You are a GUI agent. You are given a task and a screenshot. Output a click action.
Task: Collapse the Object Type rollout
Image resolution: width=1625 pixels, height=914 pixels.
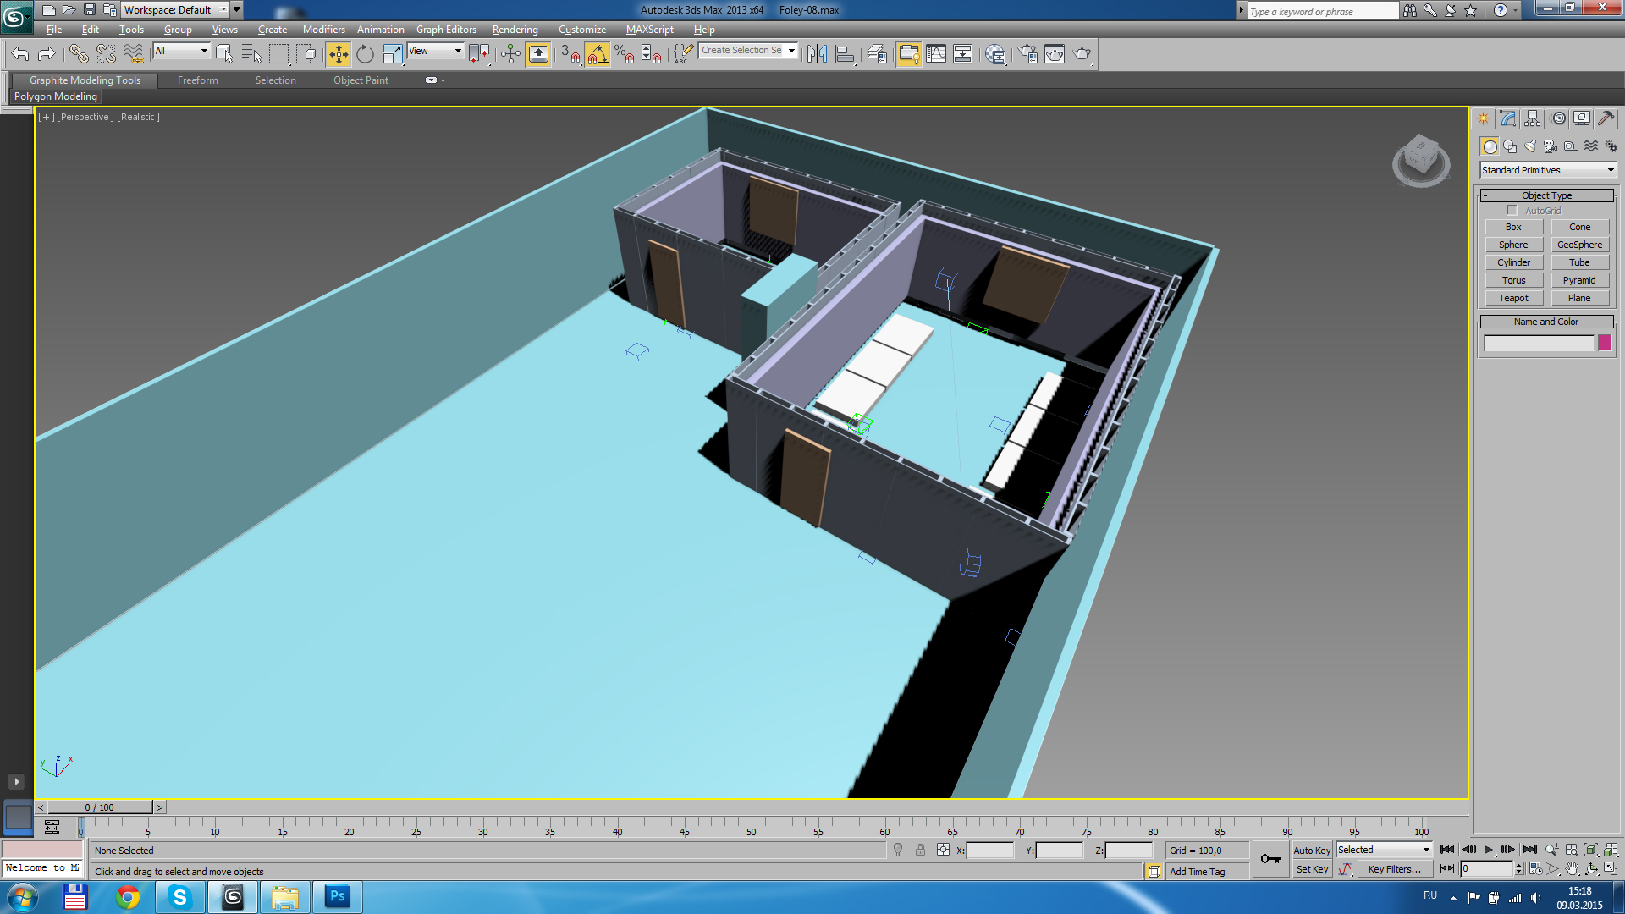(1546, 195)
